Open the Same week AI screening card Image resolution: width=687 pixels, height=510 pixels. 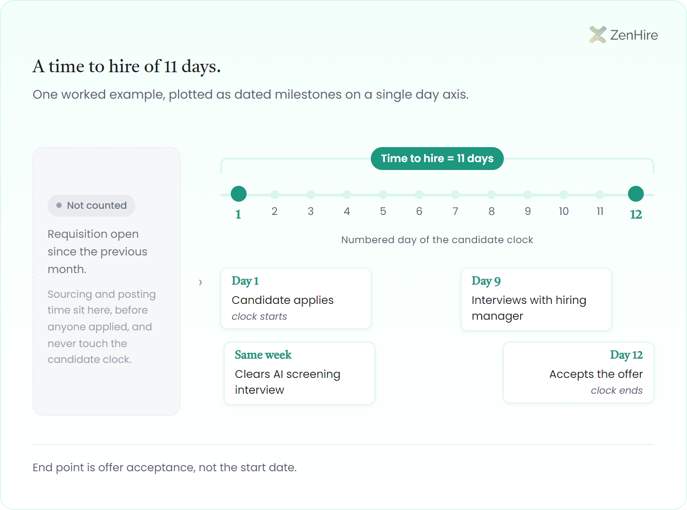299,373
